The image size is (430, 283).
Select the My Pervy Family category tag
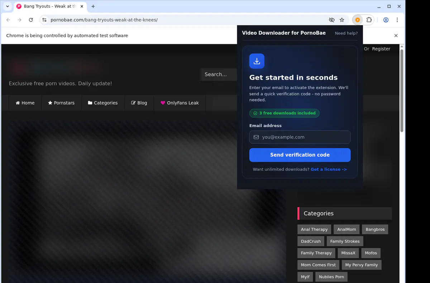point(362,265)
